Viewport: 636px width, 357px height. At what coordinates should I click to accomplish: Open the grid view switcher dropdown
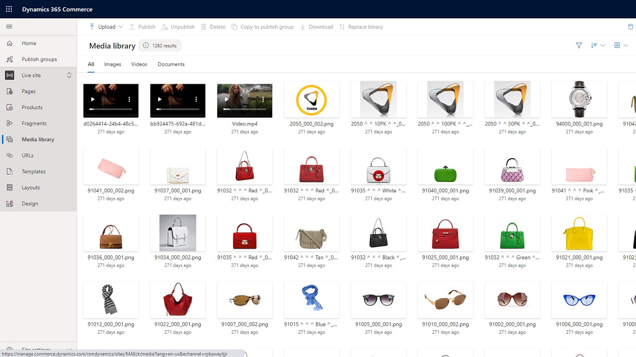pos(621,46)
